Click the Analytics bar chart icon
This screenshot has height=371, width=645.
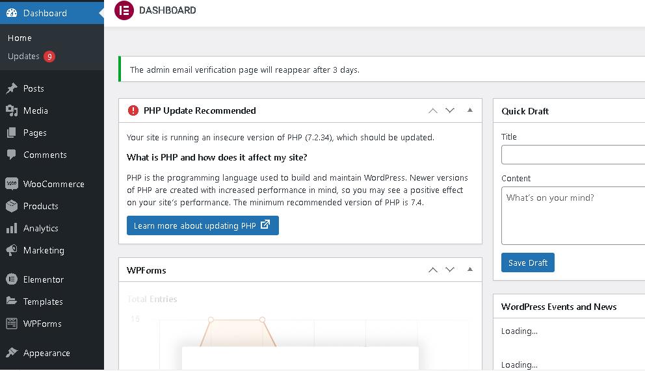point(12,228)
